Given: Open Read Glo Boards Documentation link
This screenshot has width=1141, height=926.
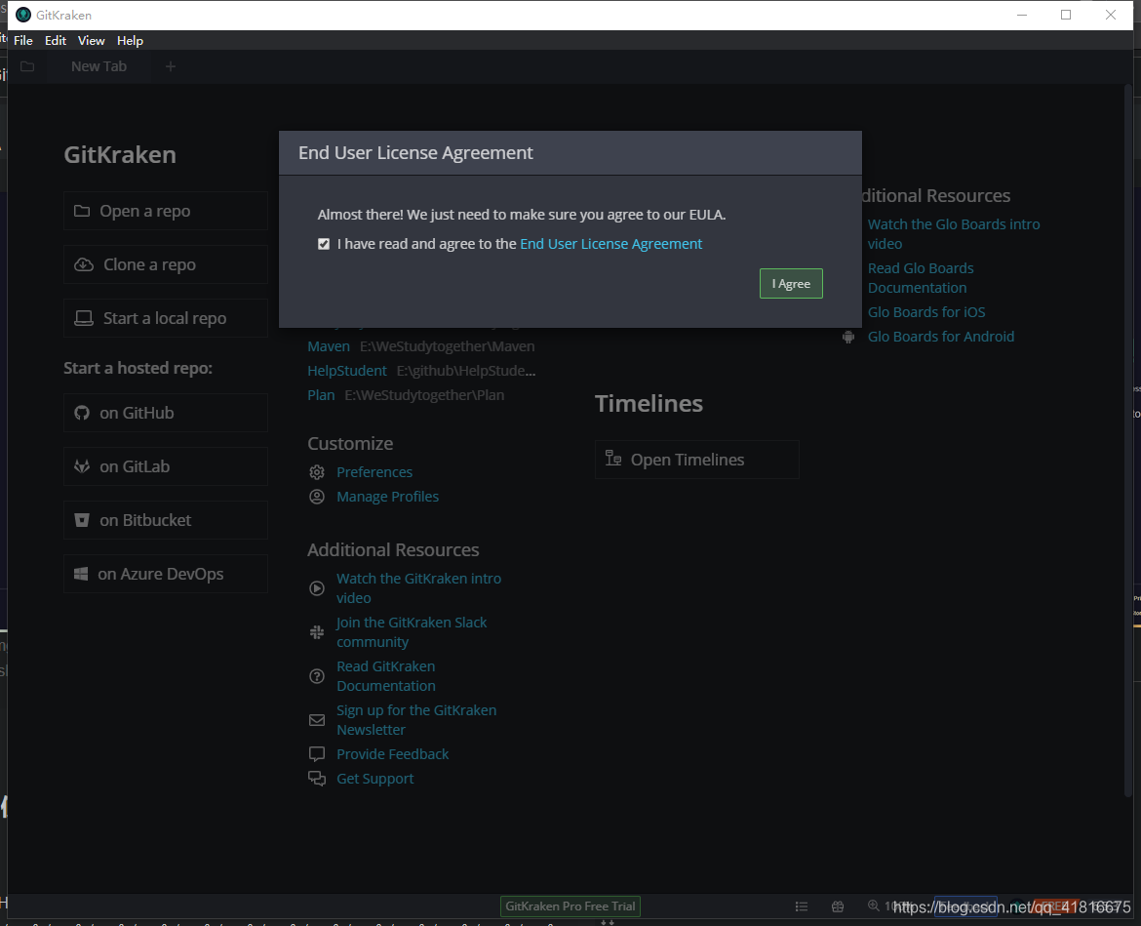Looking at the screenshot, I should pyautogui.click(x=921, y=278).
